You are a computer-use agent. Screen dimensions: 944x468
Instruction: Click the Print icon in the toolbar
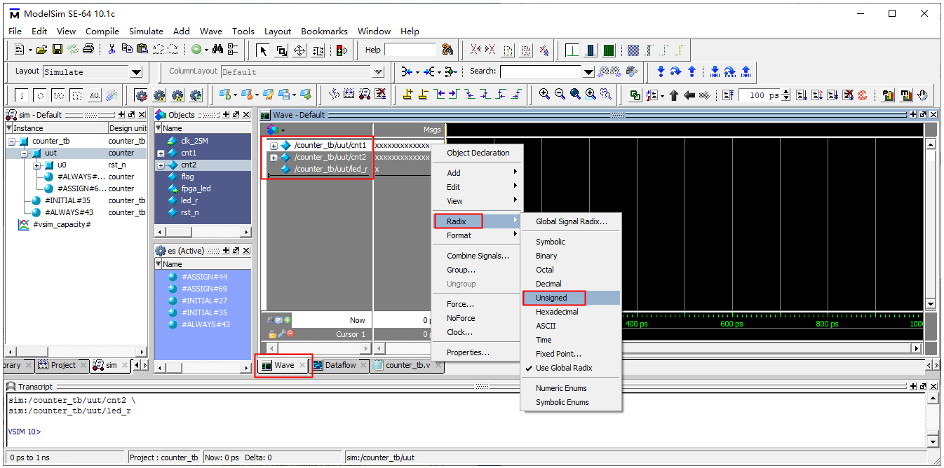pyautogui.click(x=88, y=50)
